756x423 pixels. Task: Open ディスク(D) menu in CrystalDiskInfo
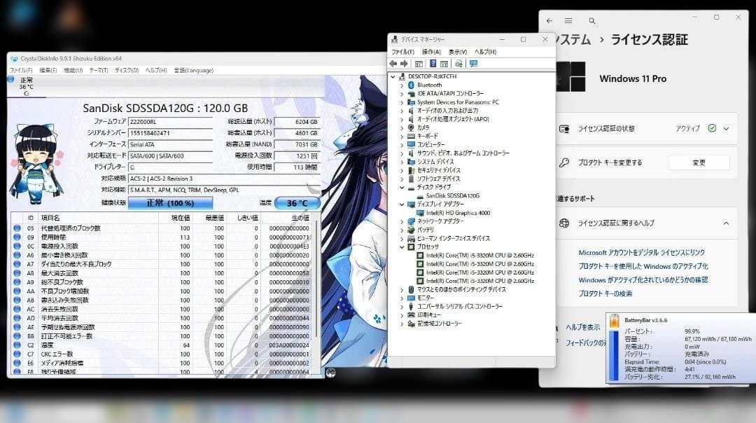(127, 71)
